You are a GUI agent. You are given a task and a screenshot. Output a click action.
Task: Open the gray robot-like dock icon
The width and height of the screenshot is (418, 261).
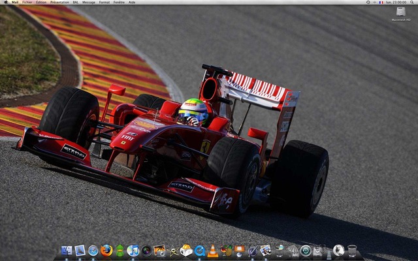coord(318,251)
